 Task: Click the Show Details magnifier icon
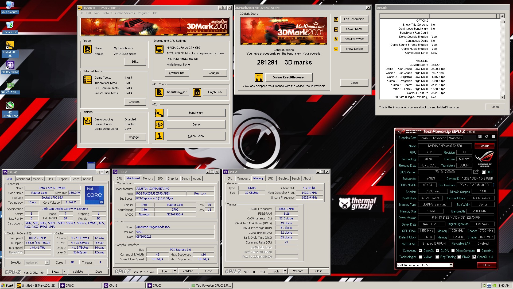[336, 49]
